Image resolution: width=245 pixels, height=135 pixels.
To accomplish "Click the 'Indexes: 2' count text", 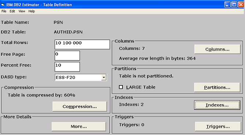I will [131, 105].
